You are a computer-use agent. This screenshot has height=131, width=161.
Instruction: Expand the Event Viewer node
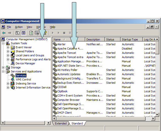point(8,47)
